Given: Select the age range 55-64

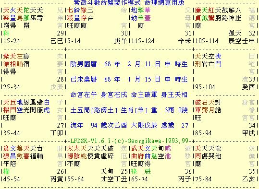Looking at the screenshot, I should click(x=75, y=179).
